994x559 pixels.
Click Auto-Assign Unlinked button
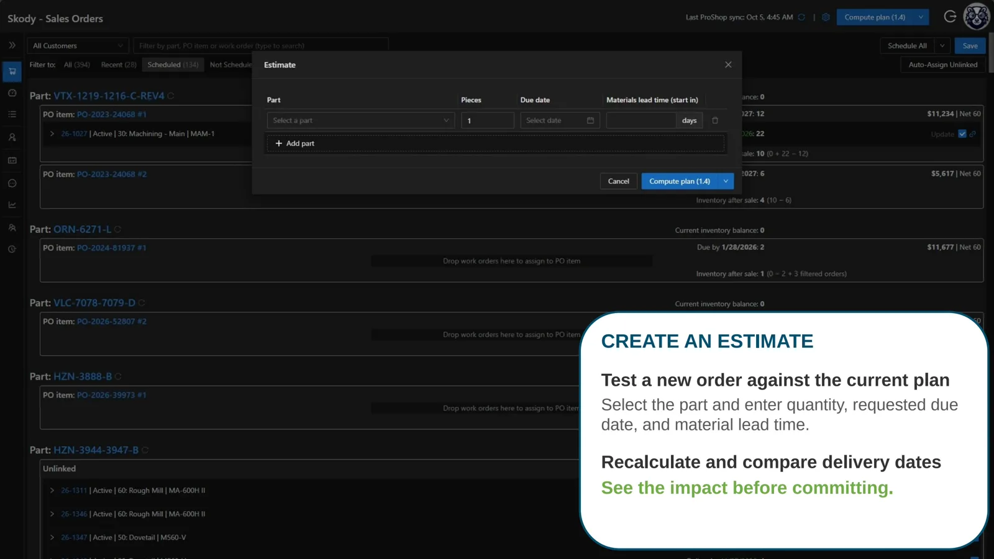tap(942, 65)
